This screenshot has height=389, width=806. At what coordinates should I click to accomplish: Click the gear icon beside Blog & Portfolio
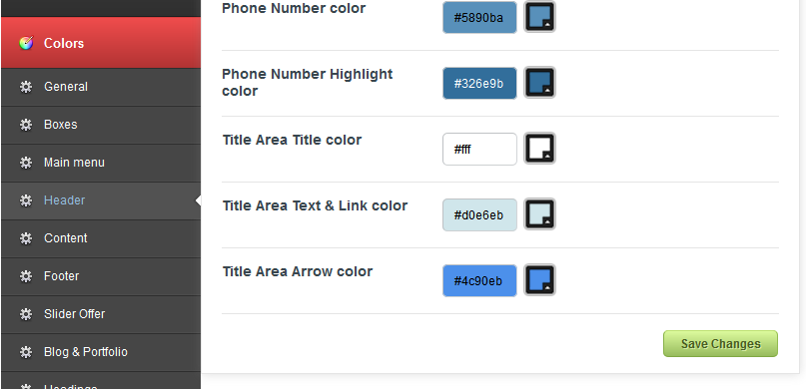point(26,352)
